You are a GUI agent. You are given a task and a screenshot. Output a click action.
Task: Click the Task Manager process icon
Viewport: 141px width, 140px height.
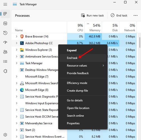(22, 63)
